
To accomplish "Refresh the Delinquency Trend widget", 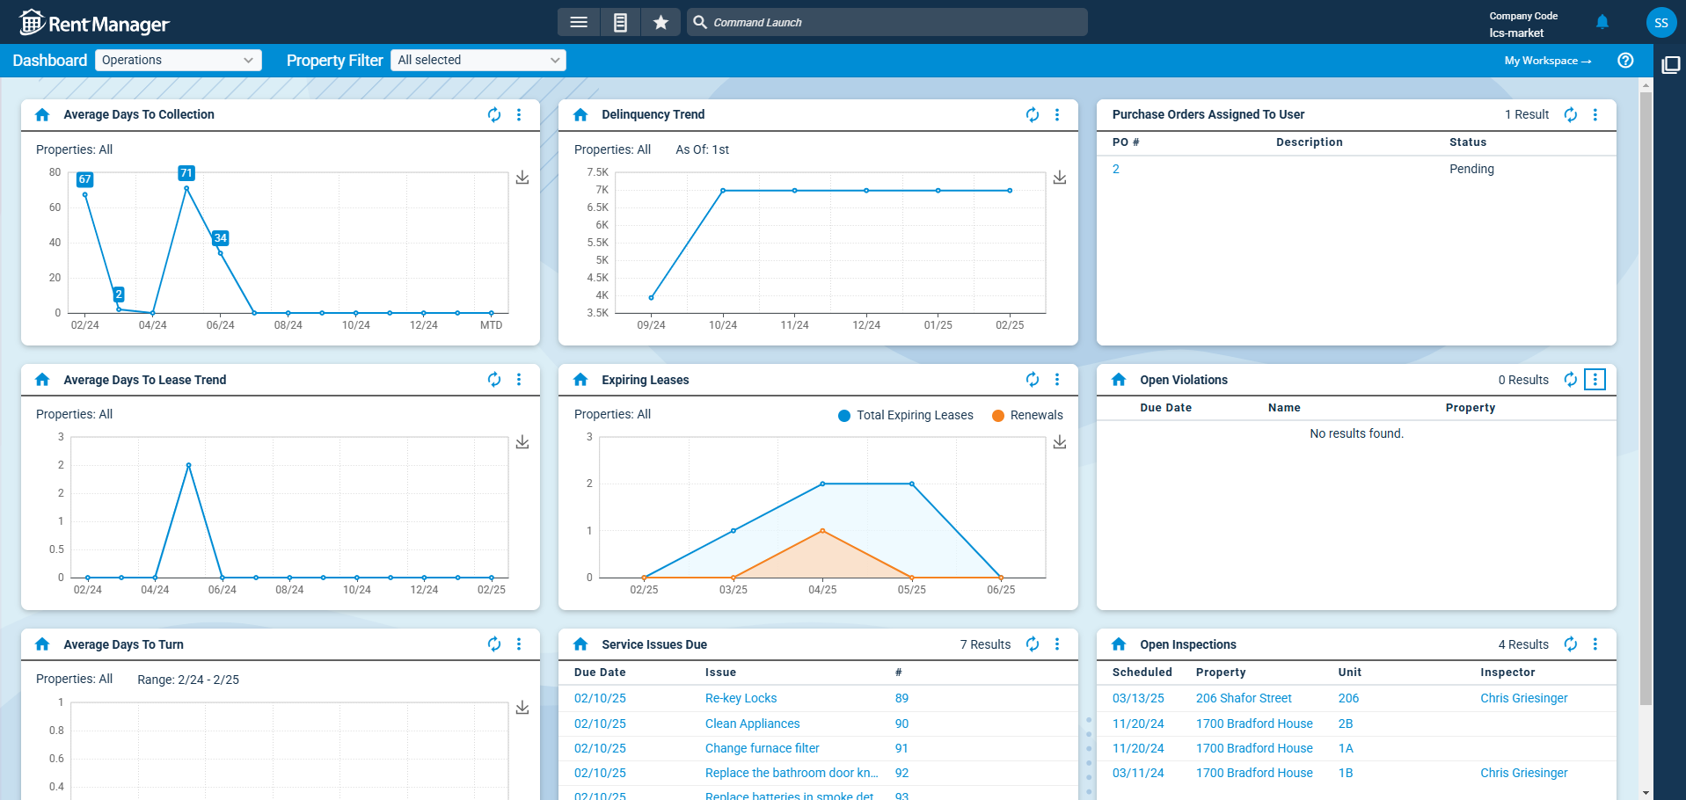I will (x=1032, y=114).
